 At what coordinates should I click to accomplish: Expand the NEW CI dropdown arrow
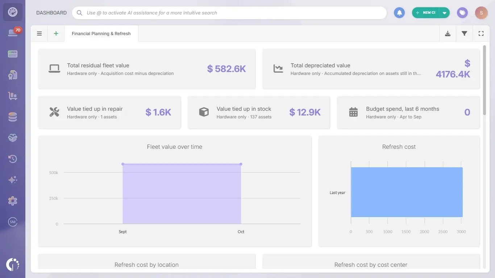coord(445,13)
